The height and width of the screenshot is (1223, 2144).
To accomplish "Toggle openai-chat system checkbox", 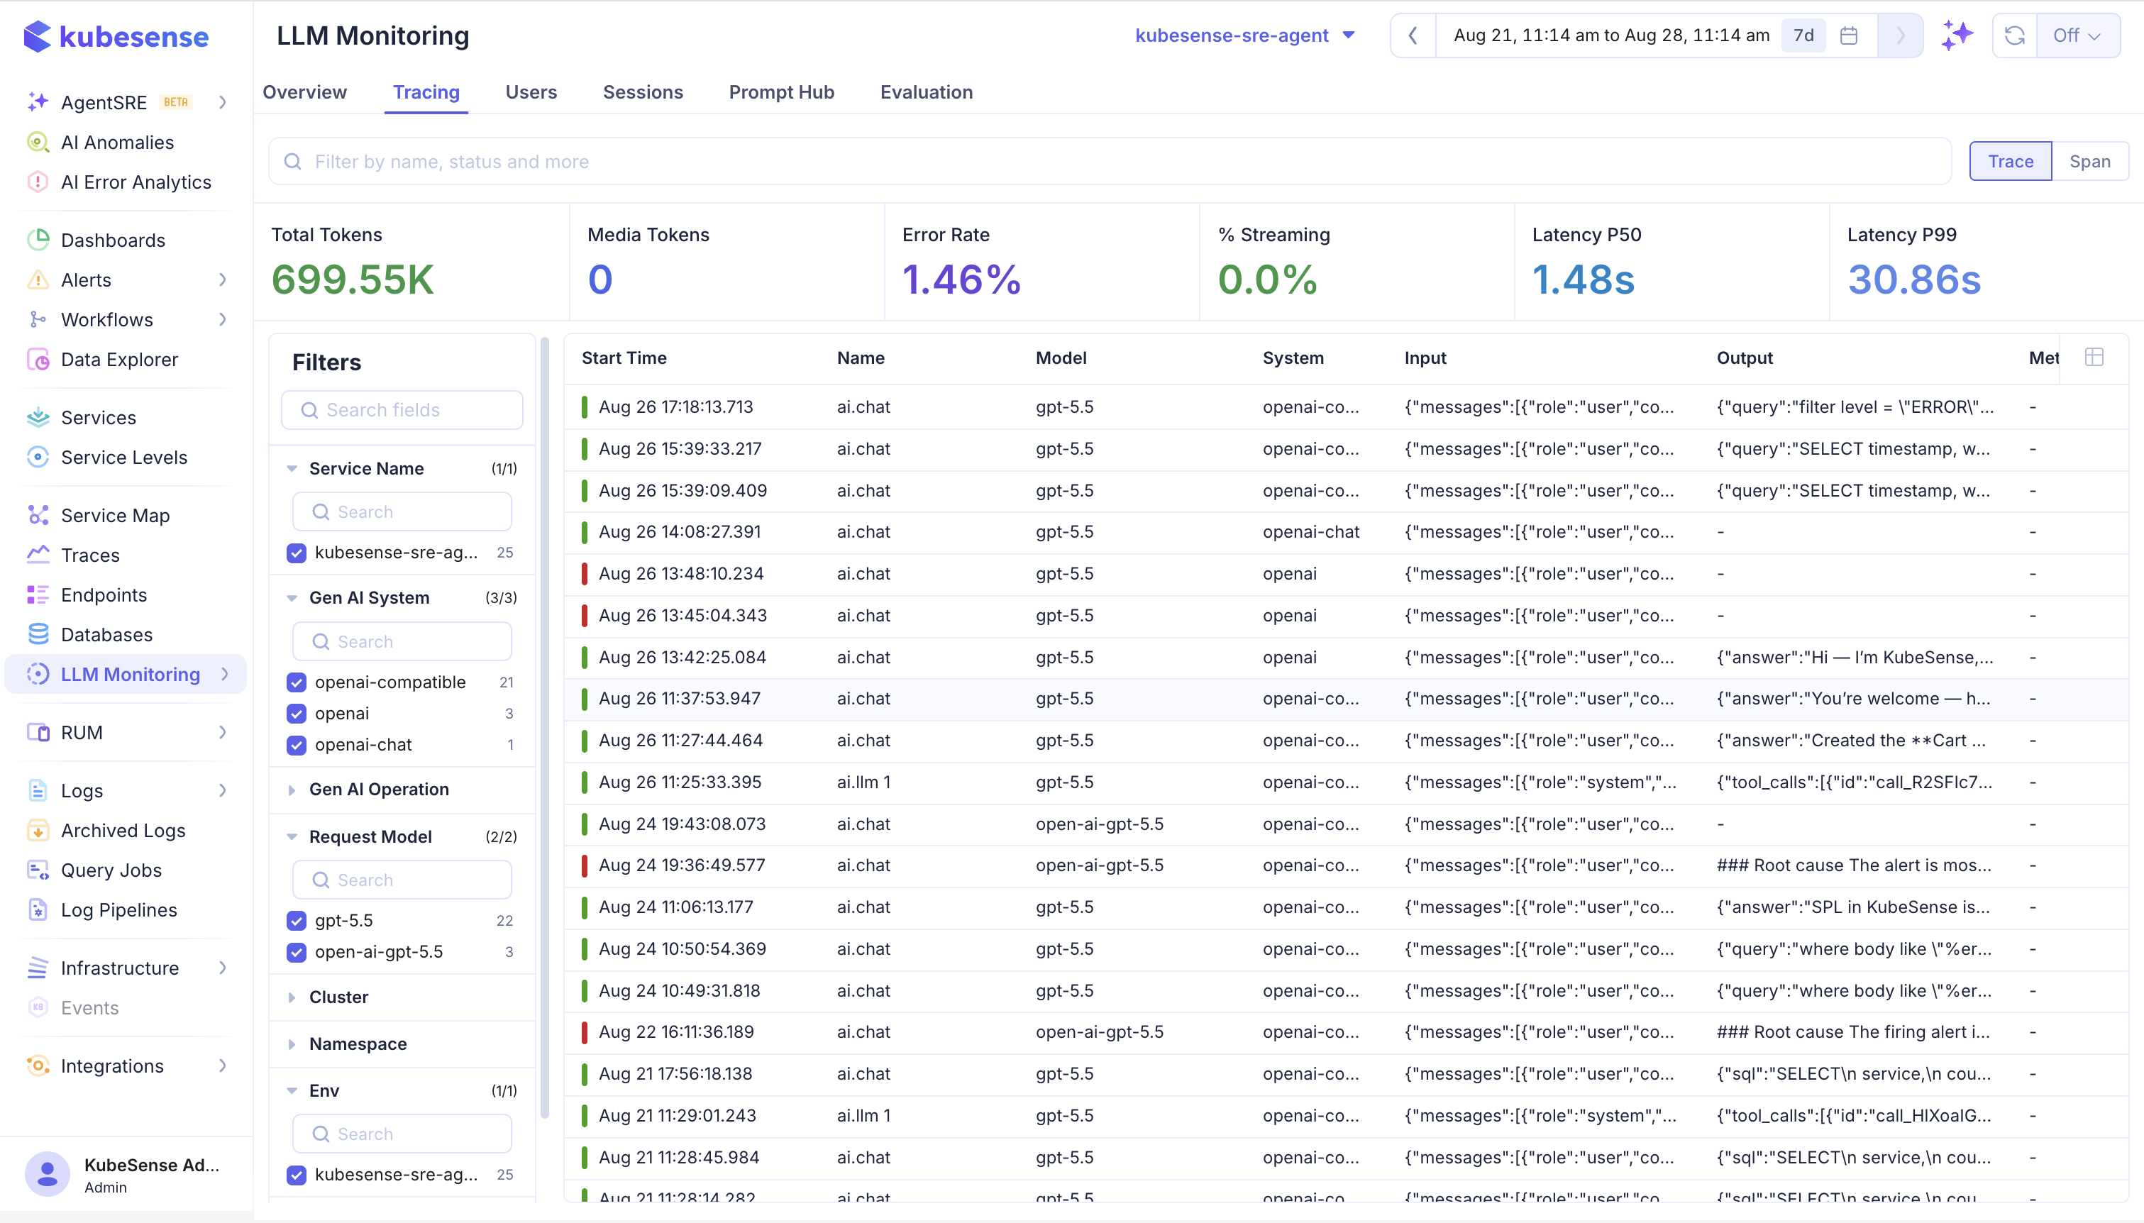I will [297, 744].
